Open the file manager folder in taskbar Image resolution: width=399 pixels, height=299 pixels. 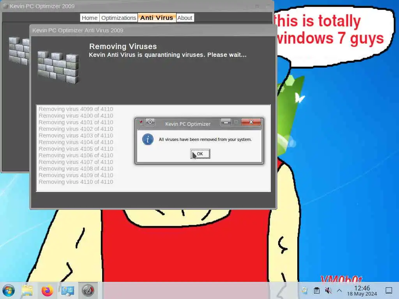[x=27, y=290]
